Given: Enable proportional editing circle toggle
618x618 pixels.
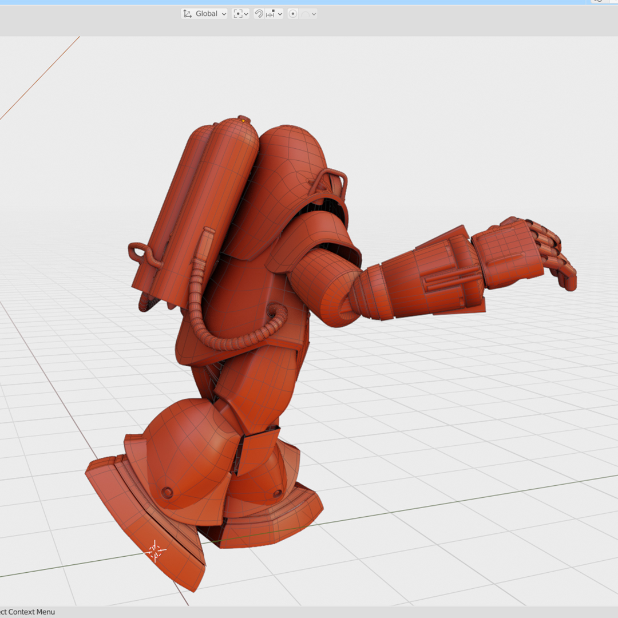Looking at the screenshot, I should point(293,14).
